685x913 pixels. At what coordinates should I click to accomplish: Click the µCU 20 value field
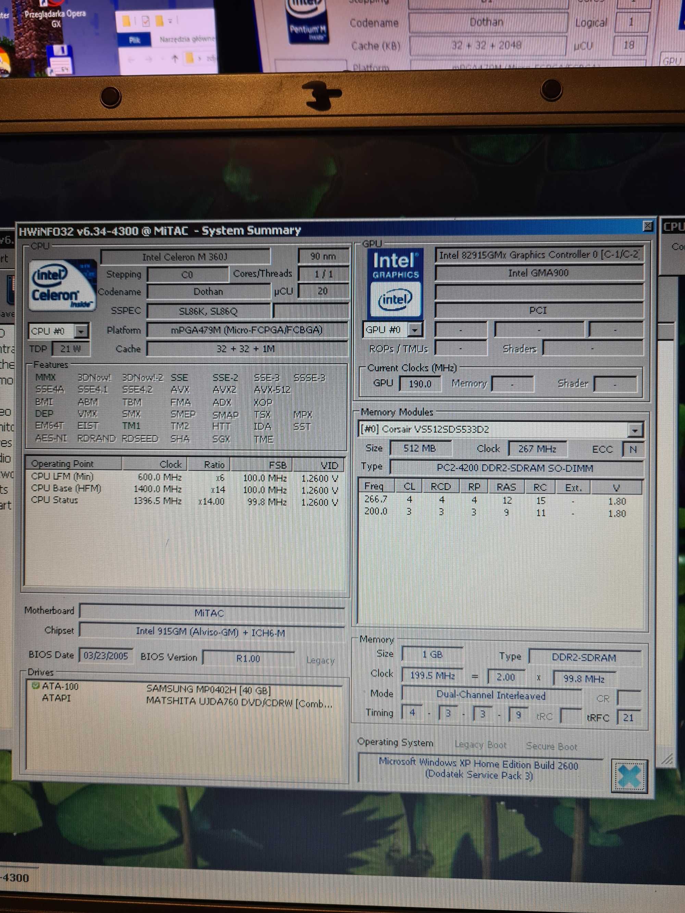pos(323,291)
